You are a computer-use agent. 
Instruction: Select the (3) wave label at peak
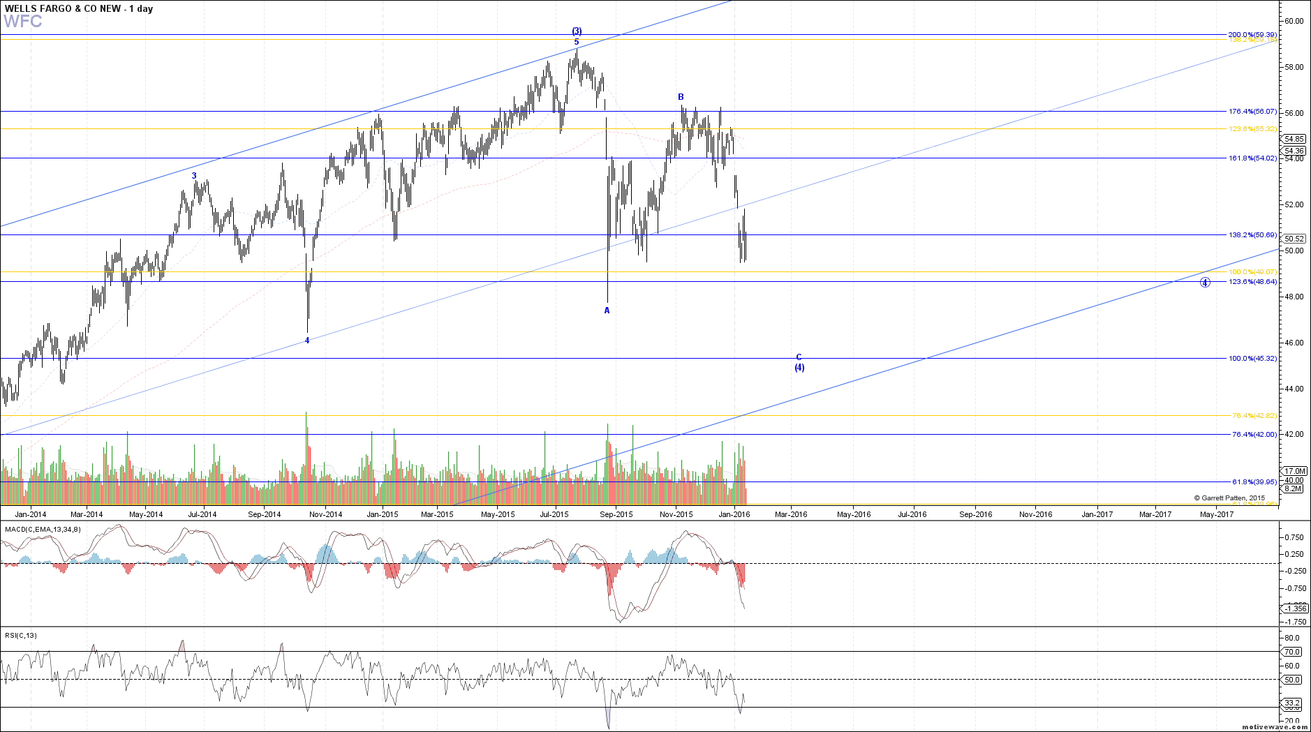point(577,31)
